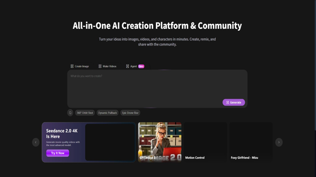The image size is (316, 177).
Task: Advance to next carousel slide
Action: pyautogui.click(x=279, y=142)
